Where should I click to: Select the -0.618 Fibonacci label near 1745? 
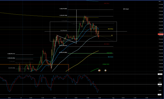click(63, 53)
